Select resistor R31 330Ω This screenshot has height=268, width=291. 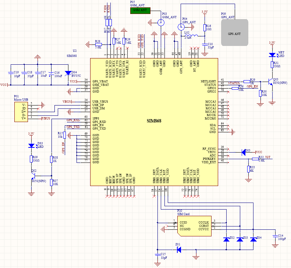point(272,65)
